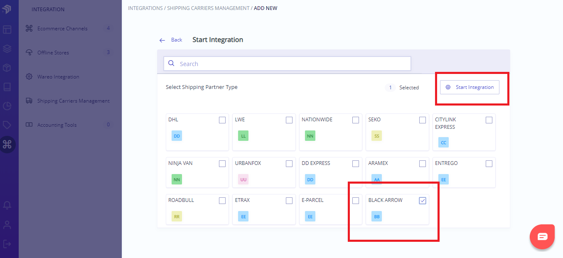Click the 'Select Shipping Partner Type' label

click(202, 87)
